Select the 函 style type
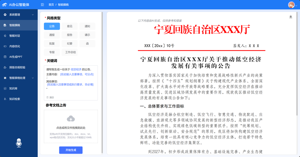This screenshot has height=157, width=300. pyautogui.click(x=87, y=43)
